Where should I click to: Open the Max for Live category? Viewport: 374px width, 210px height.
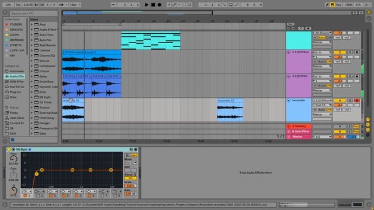pyautogui.click(x=15, y=87)
